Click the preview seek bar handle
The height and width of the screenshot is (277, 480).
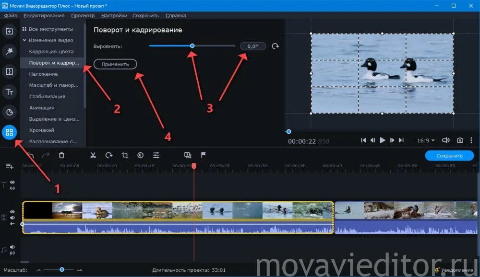point(288,132)
